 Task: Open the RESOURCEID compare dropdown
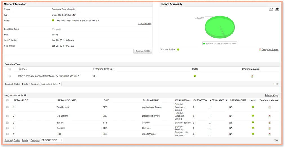coord(52,140)
